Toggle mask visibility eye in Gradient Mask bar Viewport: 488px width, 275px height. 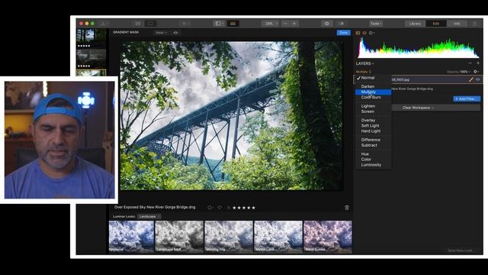pos(176,33)
